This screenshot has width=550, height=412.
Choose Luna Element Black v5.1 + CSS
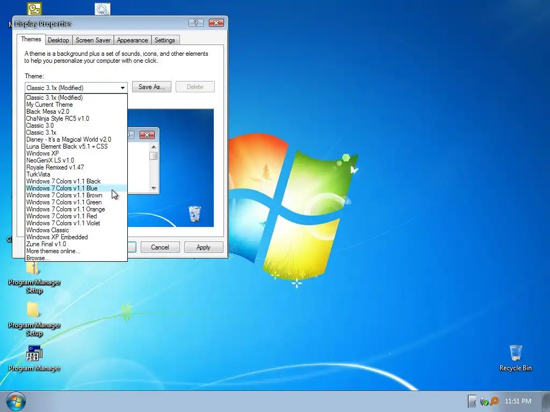pos(76,146)
